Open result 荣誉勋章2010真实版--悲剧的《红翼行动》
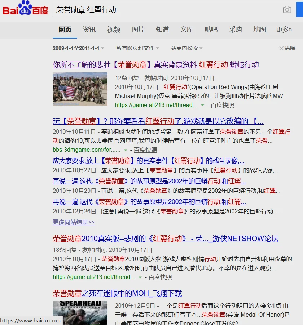The width and height of the screenshot is (303, 325). (x=166, y=239)
